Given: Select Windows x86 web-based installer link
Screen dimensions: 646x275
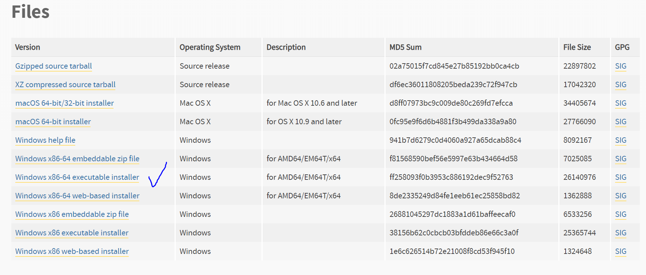Looking at the screenshot, I should click(x=72, y=251).
